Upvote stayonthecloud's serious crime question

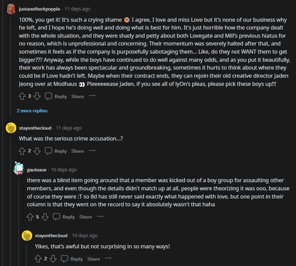pos(22,151)
